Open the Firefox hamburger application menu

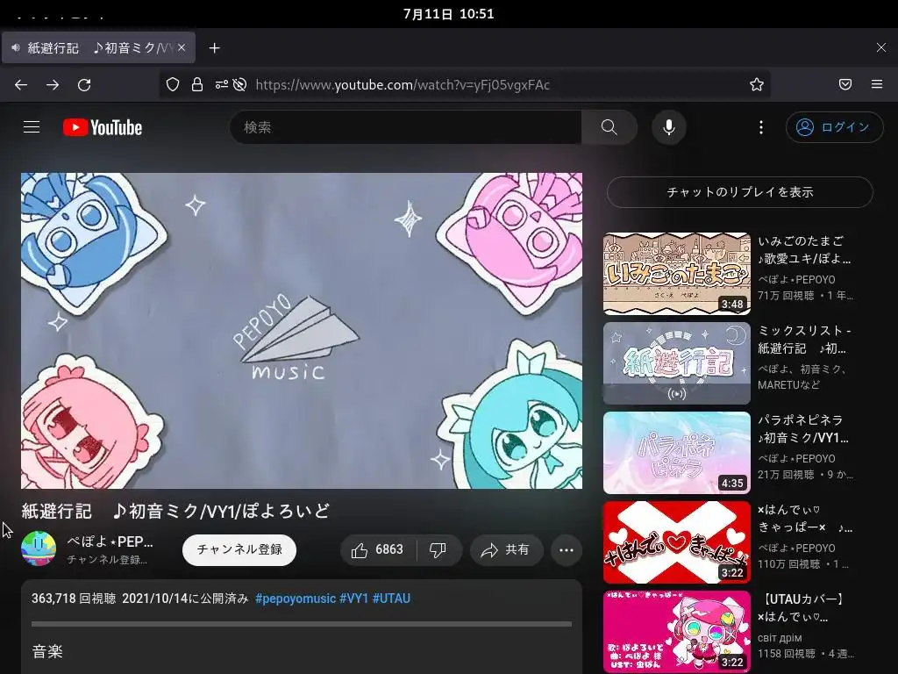(877, 85)
